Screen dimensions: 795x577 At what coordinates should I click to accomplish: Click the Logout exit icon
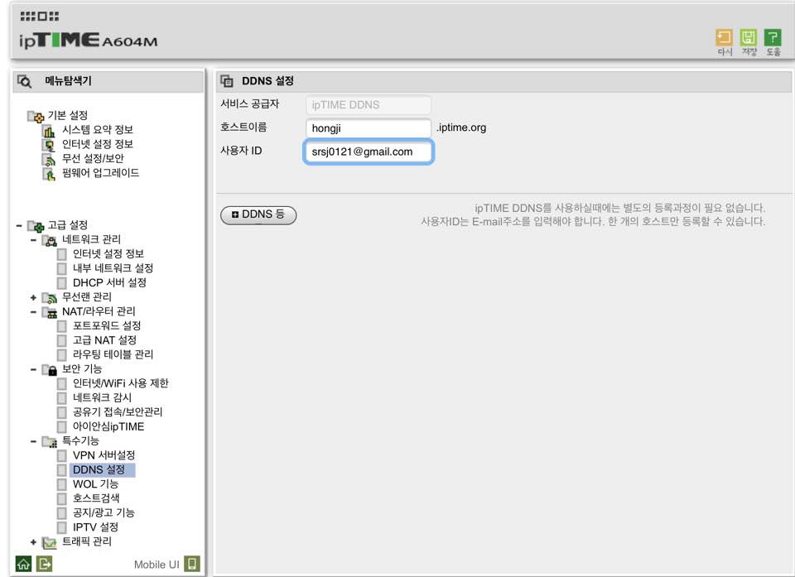click(x=45, y=564)
